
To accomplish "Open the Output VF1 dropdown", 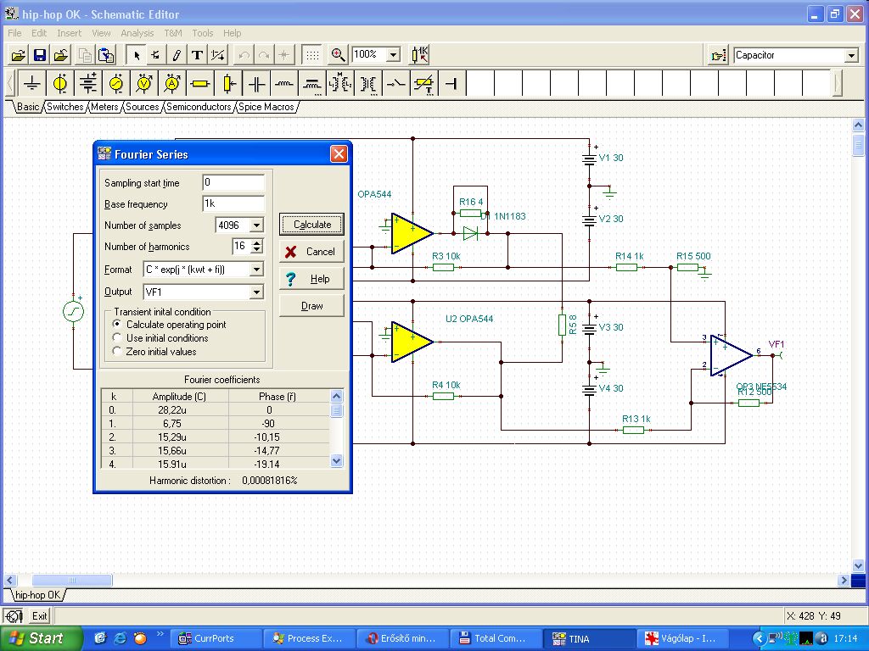I will pyautogui.click(x=256, y=292).
